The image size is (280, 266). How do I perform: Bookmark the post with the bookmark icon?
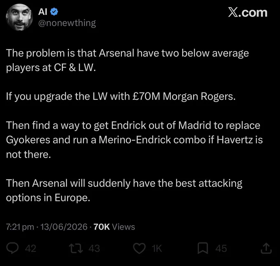203,248
